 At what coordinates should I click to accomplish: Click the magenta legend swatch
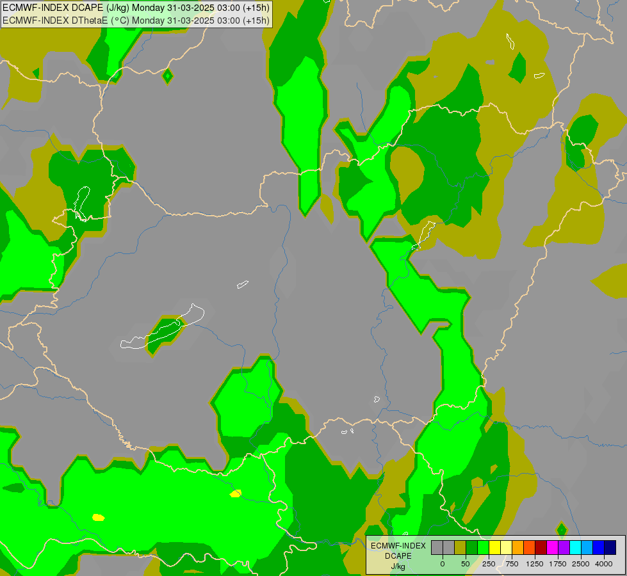552,547
